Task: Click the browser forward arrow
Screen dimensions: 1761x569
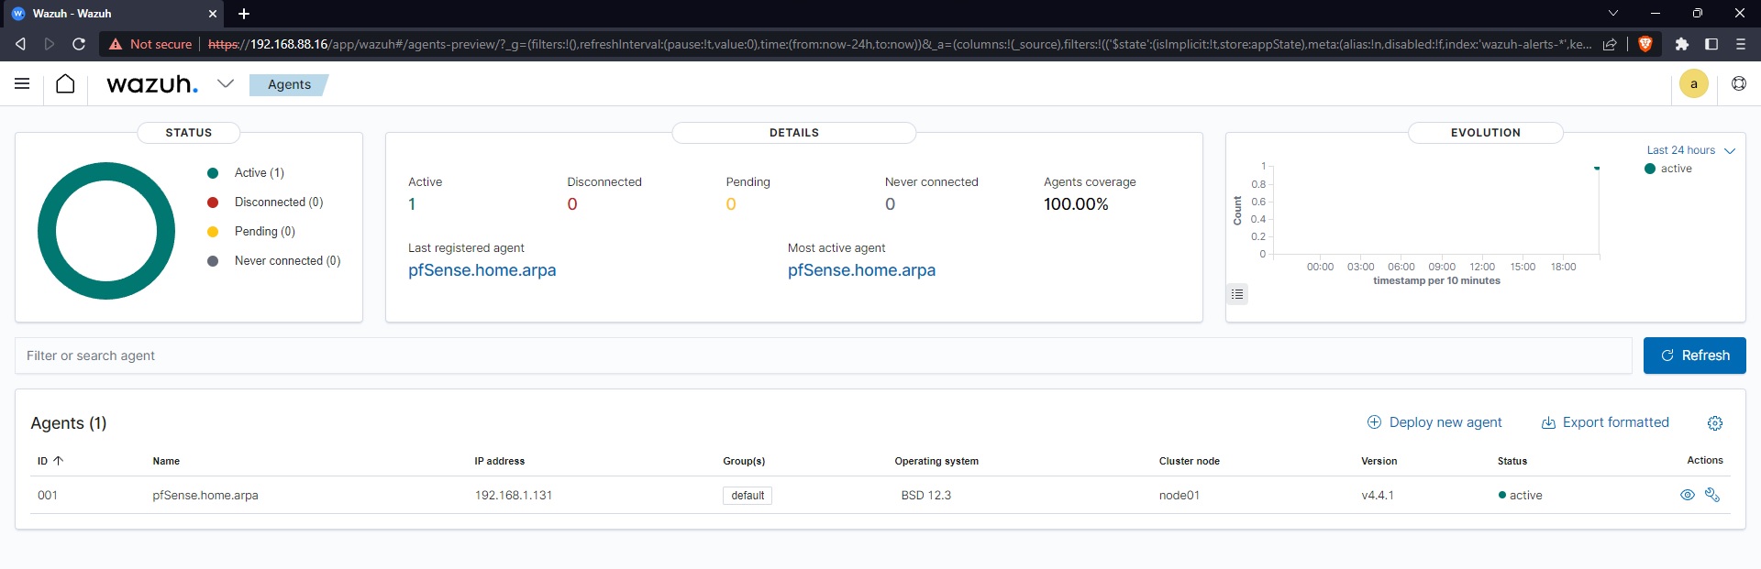Action: (50, 44)
